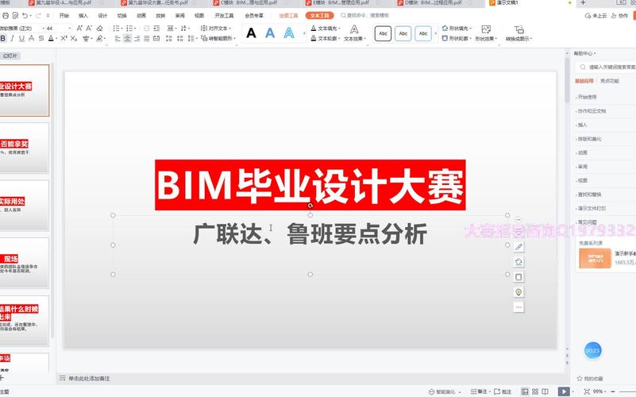Apply the black solid WordArt style
Image resolution: width=636 pixels, height=397 pixels.
[251, 33]
